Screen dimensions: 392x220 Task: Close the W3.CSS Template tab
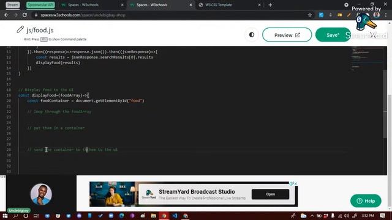[x=259, y=5]
